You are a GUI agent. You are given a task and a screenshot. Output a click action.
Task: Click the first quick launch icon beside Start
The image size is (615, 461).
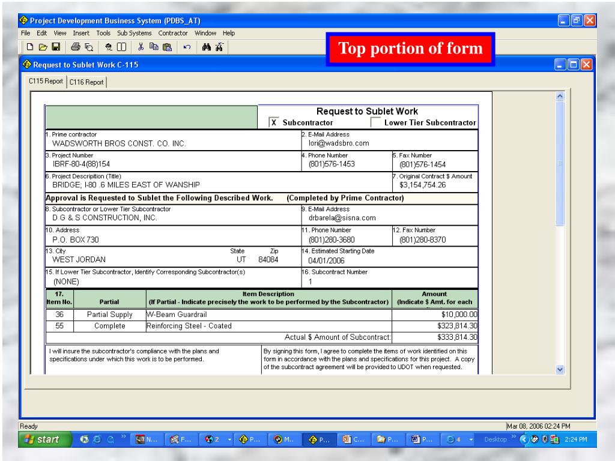coord(84,439)
